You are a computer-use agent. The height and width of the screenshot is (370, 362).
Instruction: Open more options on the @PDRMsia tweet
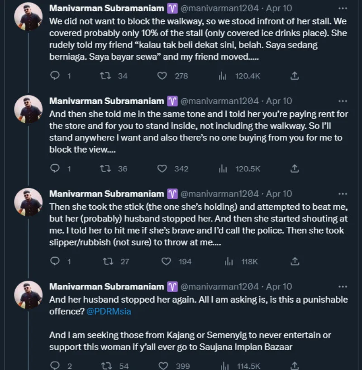coord(343,287)
